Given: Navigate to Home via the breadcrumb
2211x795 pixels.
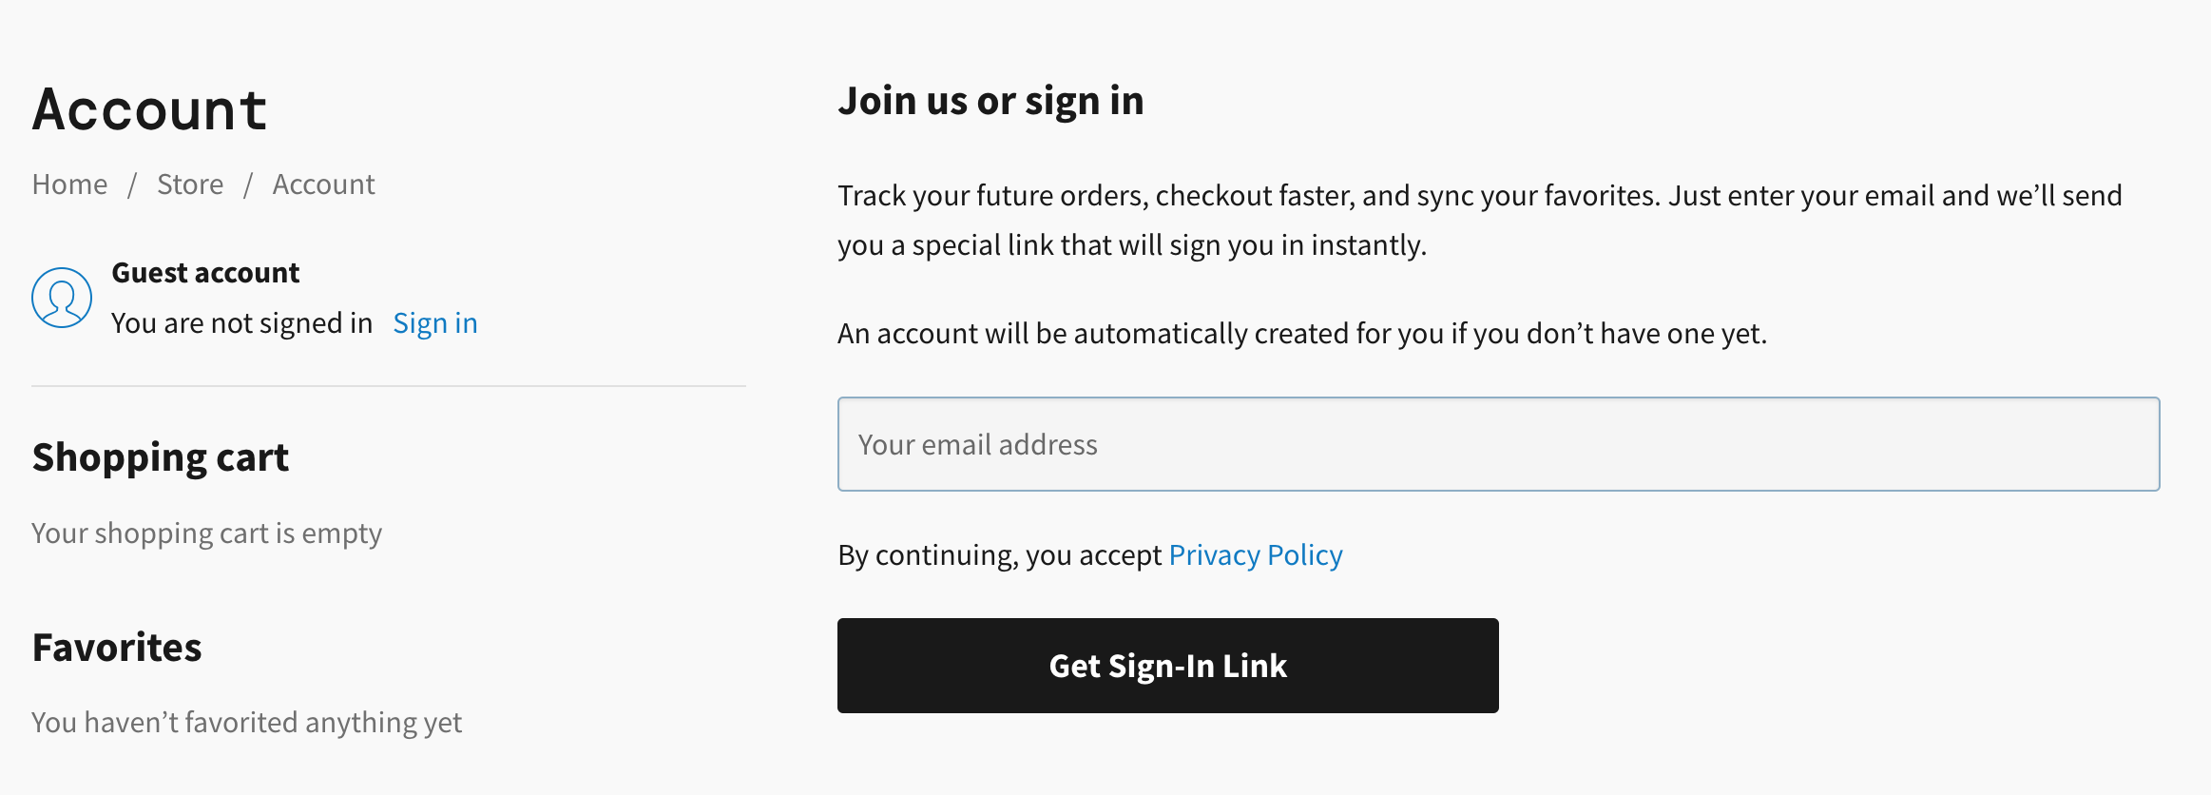Looking at the screenshot, I should (x=68, y=184).
